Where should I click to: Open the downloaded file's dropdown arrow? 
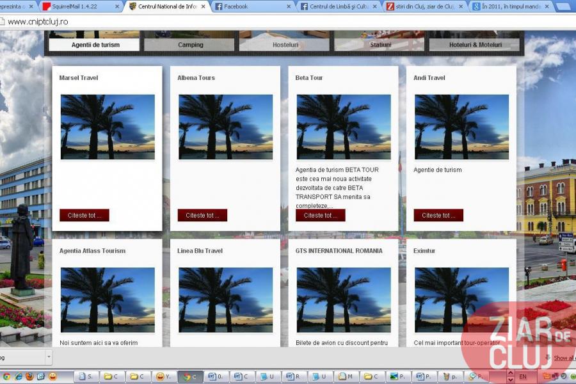(49, 357)
